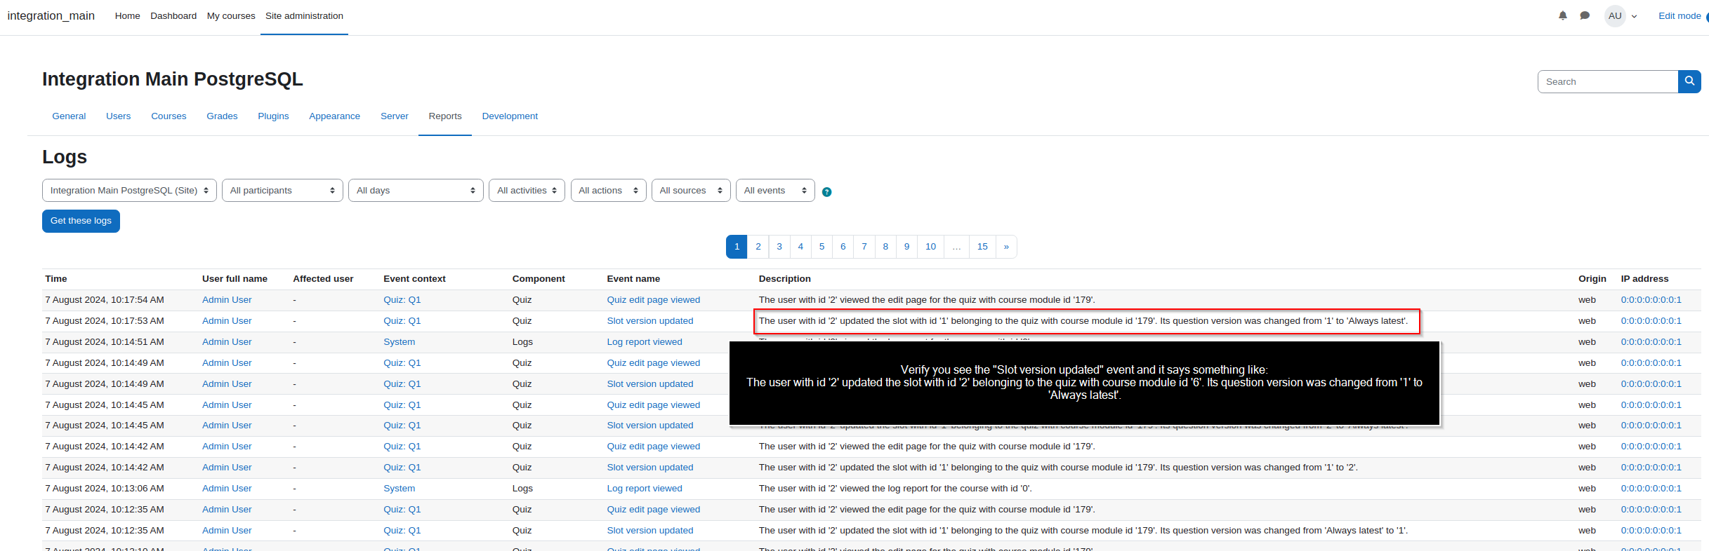Switch to the Courses tab
The width and height of the screenshot is (1709, 551).
click(169, 116)
